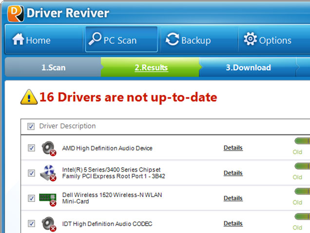Select the Dell Wireless 1520 driver name
Viewport: 310px width, 233px height.
point(112,198)
